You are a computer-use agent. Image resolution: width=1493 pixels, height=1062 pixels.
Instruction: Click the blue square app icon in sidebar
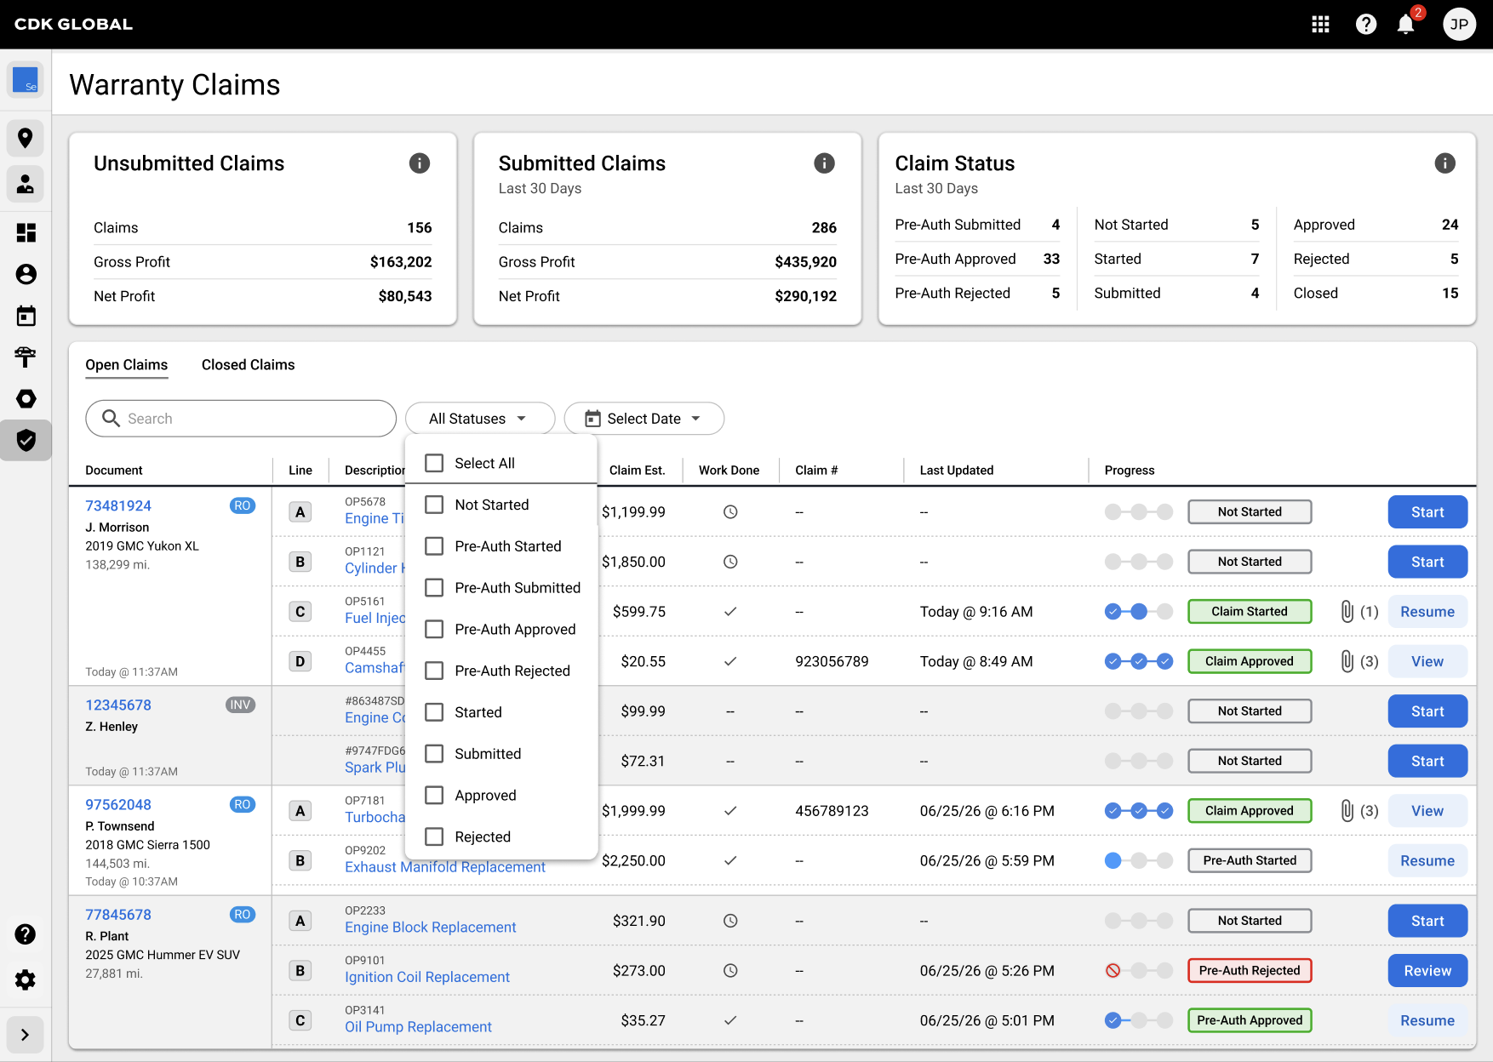26,80
